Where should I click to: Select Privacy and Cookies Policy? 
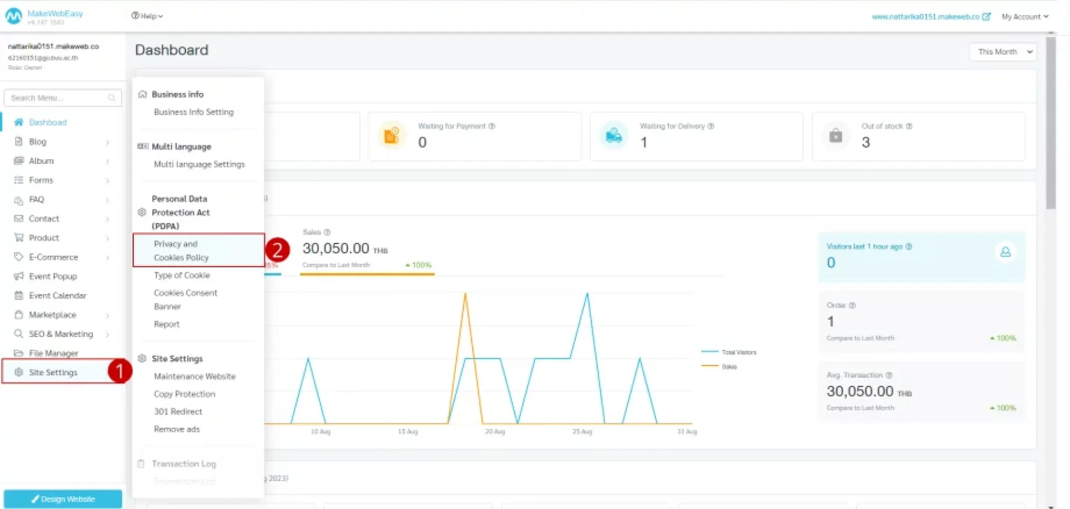coord(181,251)
